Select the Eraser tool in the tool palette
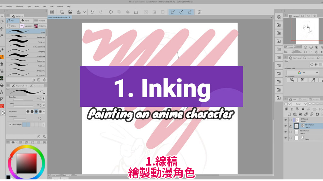This screenshot has height=181, width=323. pos(2,64)
